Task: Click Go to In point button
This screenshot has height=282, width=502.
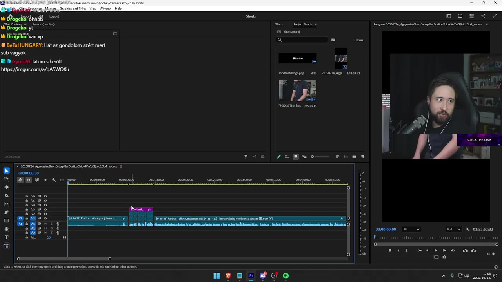Action: (420, 251)
